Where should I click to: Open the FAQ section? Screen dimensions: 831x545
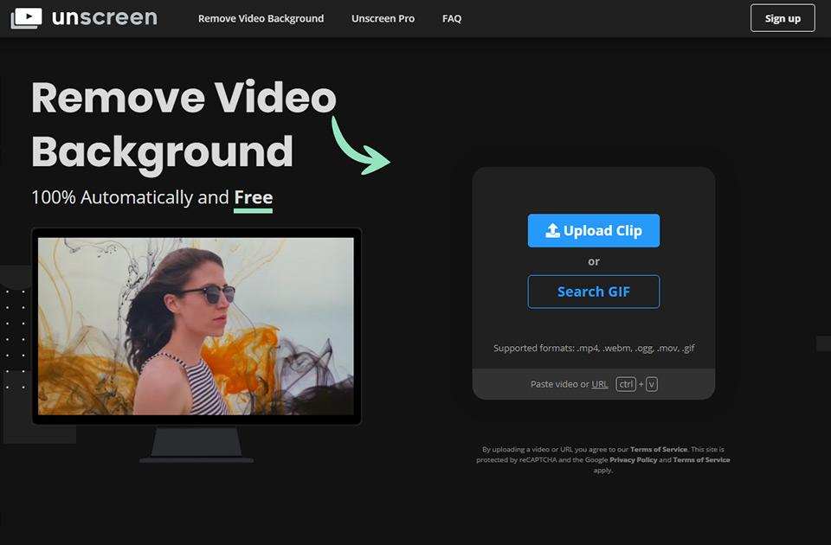tap(451, 17)
